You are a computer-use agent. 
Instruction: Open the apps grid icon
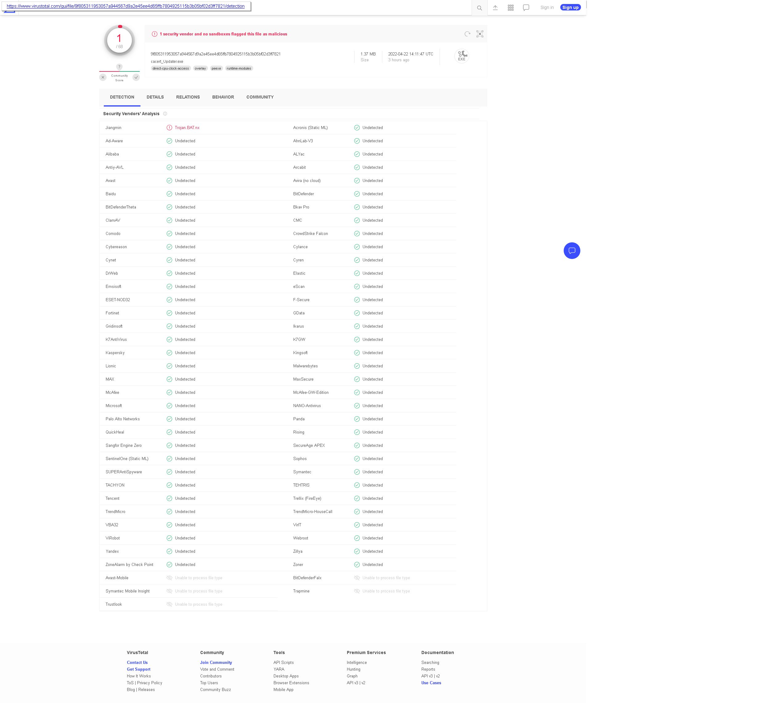(x=510, y=8)
